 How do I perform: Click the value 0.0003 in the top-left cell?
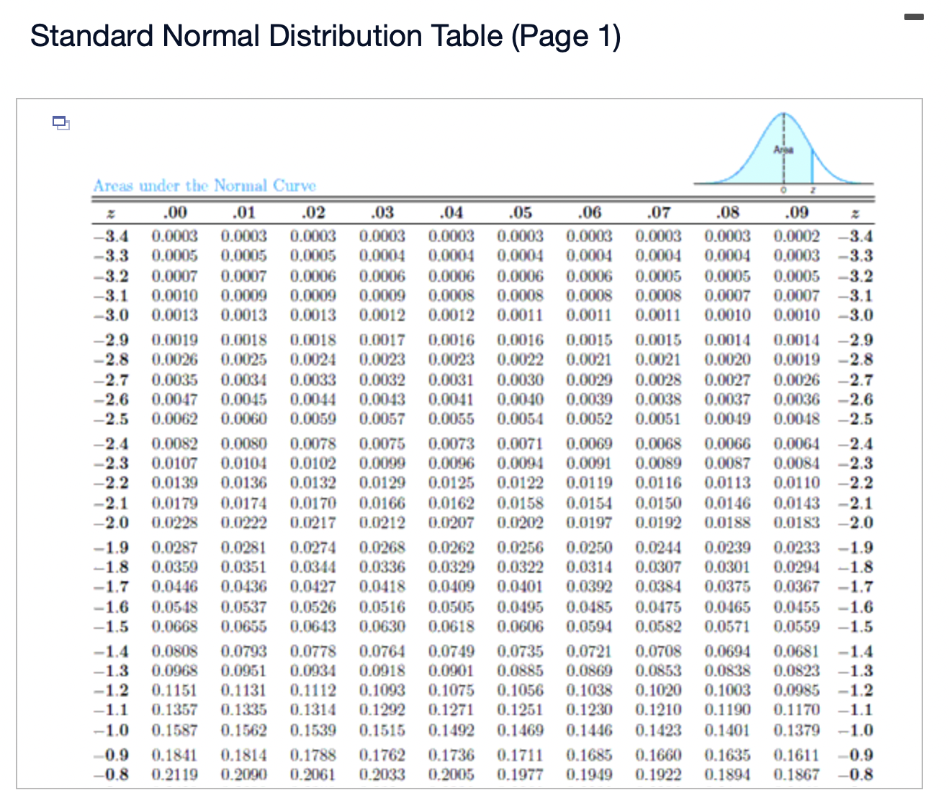175,235
